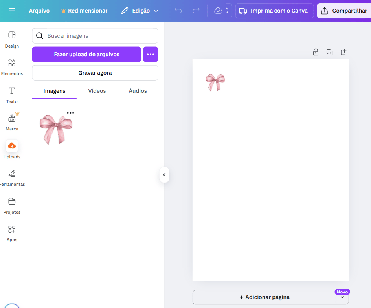
Task: Click Gravar agora button
Action: click(95, 73)
